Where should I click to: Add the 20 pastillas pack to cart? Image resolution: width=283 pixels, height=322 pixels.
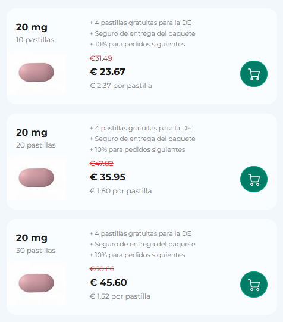point(254,179)
